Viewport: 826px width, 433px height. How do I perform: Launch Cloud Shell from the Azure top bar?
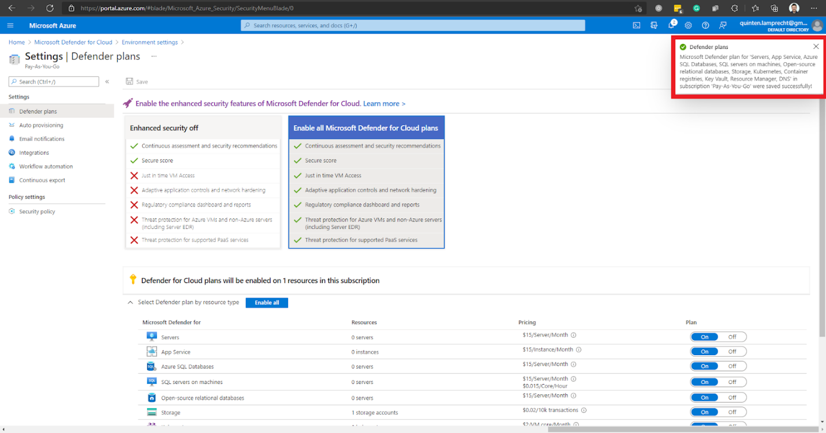tap(637, 25)
